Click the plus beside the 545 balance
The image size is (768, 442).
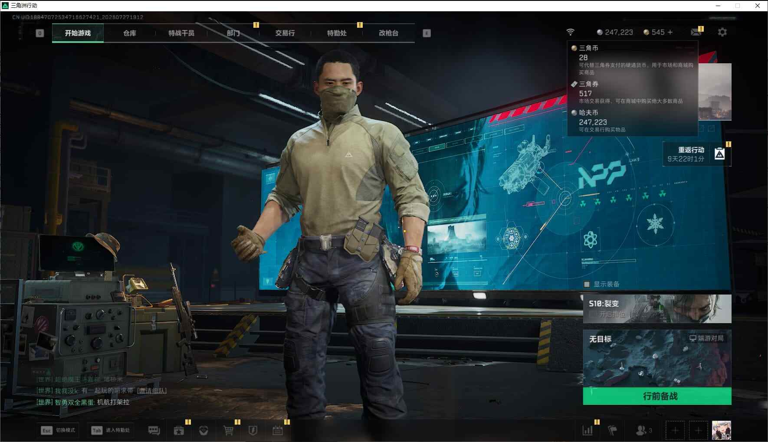pos(670,32)
